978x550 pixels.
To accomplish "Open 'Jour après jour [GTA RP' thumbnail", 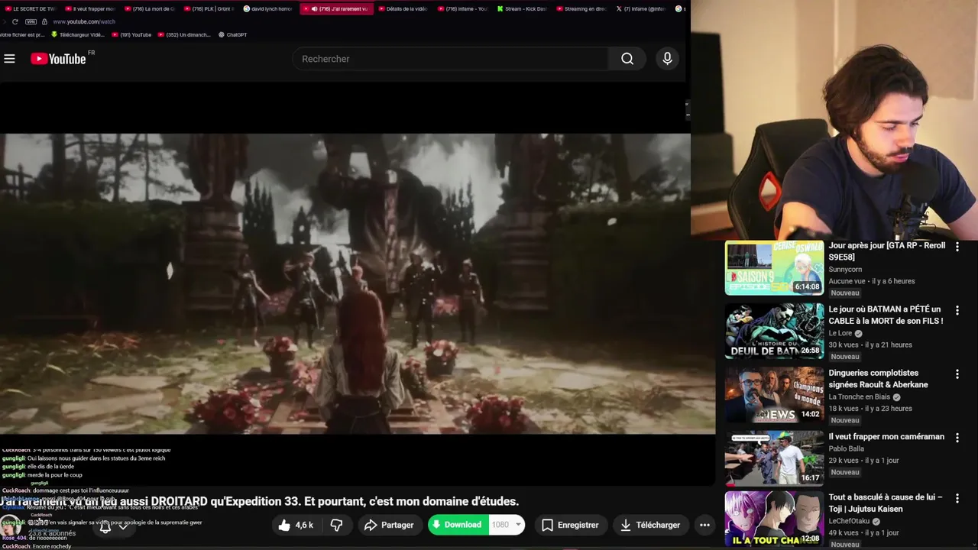I will [774, 268].
